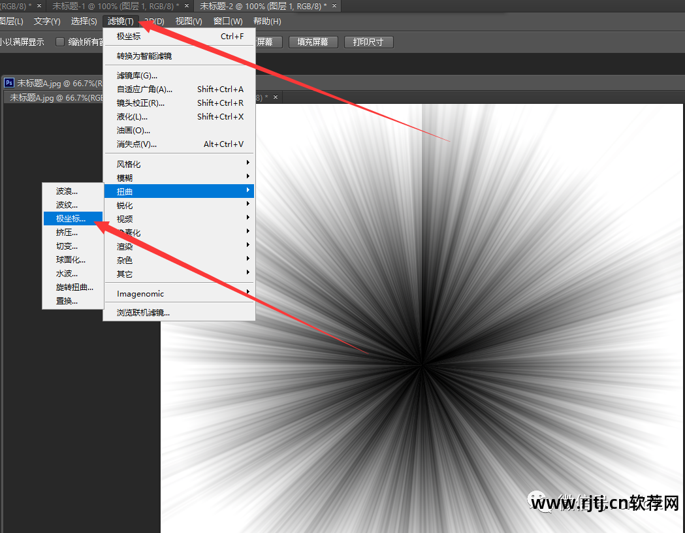
Task: Choose 旋转扭曲... distortion filter
Action: tap(74, 287)
